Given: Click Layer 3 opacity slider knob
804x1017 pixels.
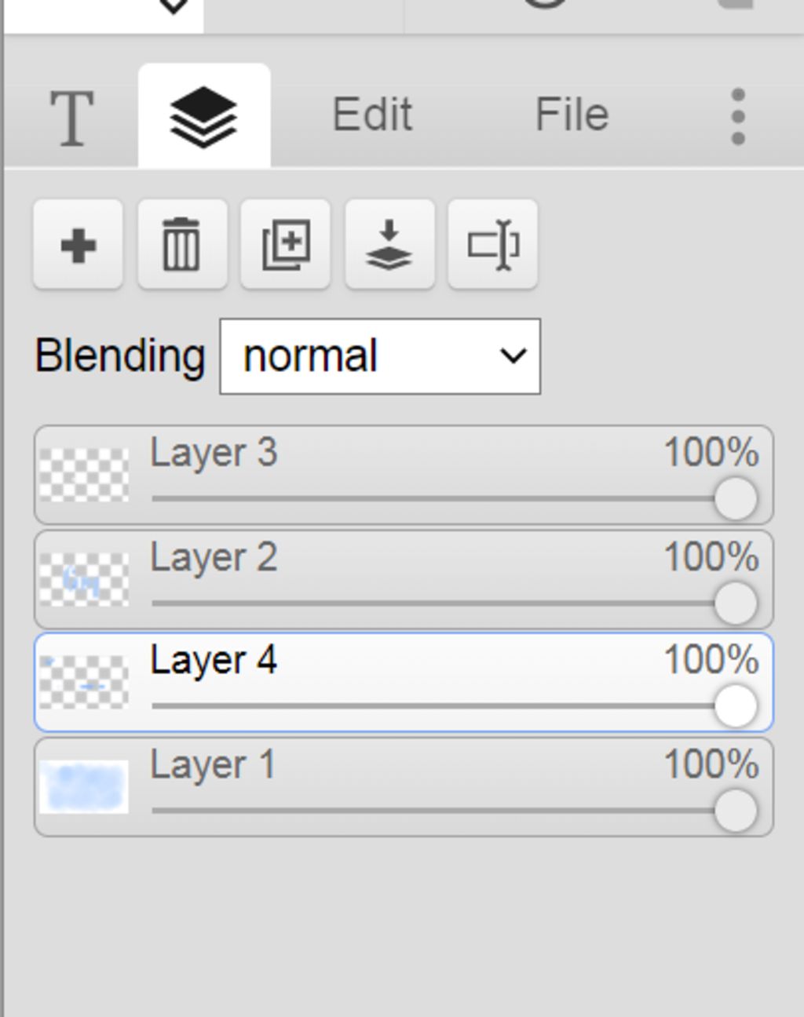Looking at the screenshot, I should point(736,499).
